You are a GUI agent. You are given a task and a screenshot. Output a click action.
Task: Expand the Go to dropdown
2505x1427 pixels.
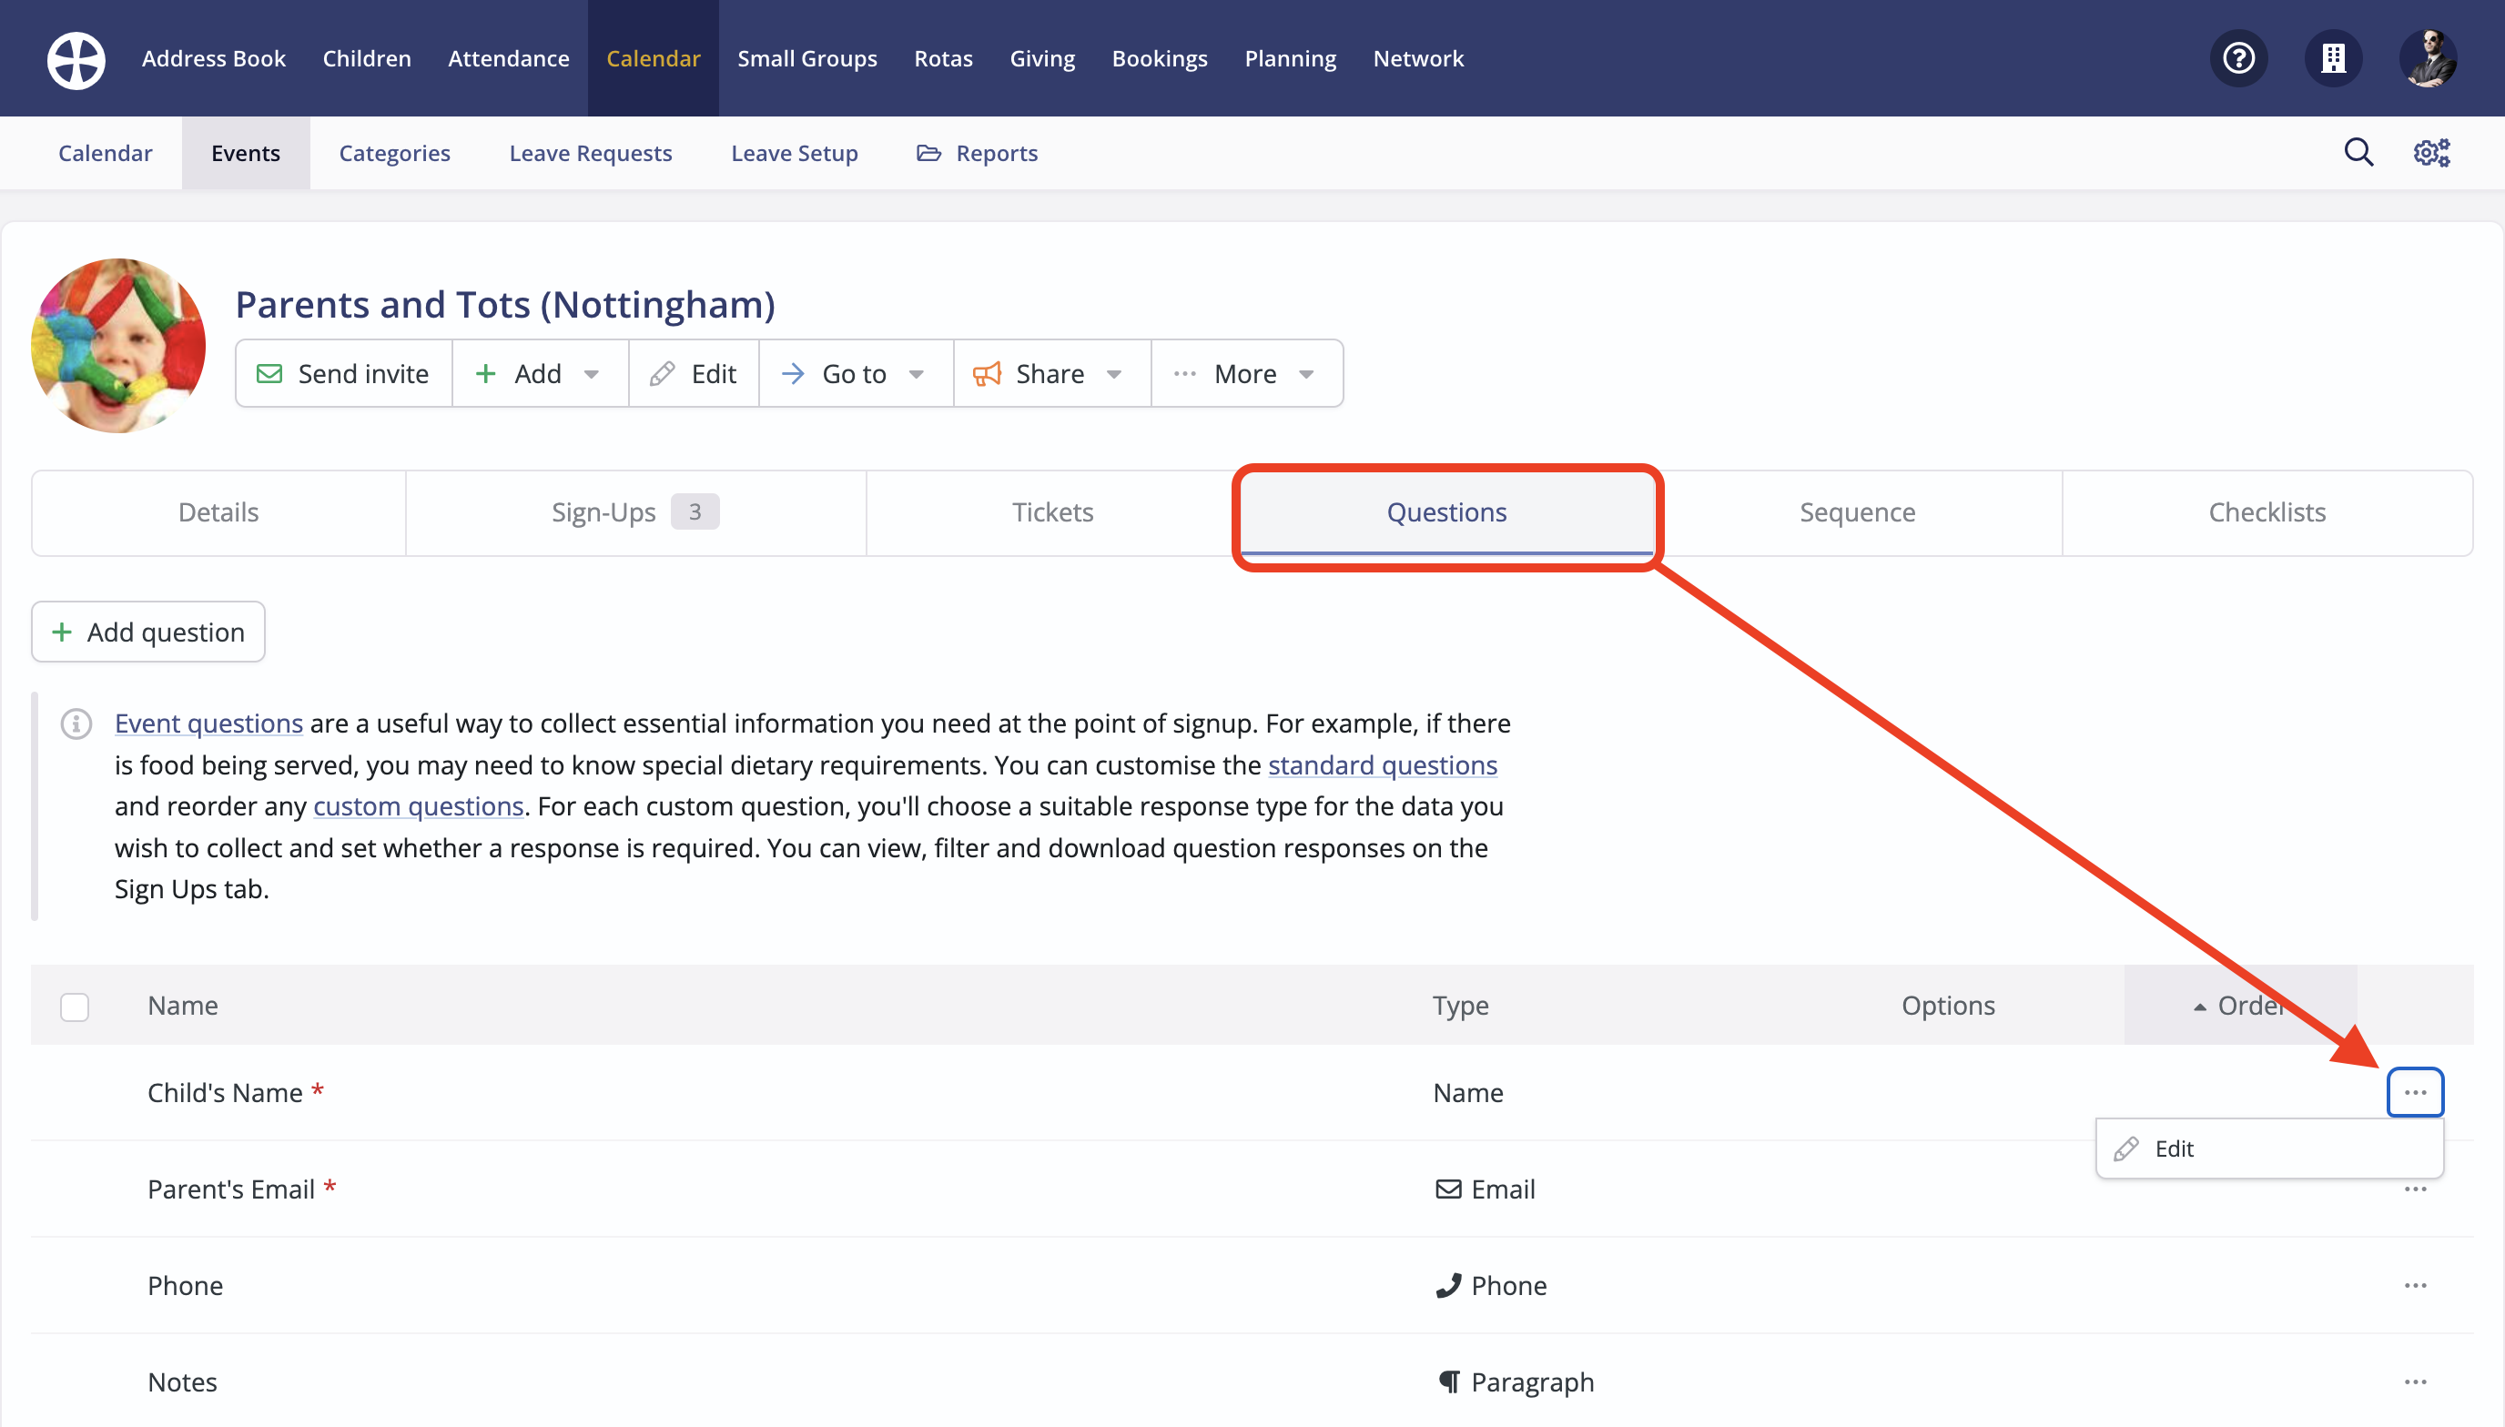click(856, 373)
